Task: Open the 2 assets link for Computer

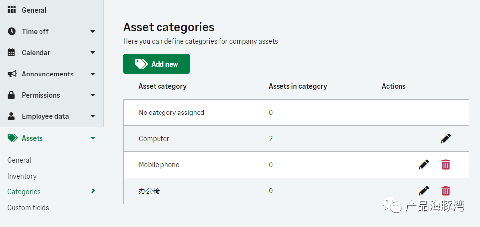Action: (271, 139)
